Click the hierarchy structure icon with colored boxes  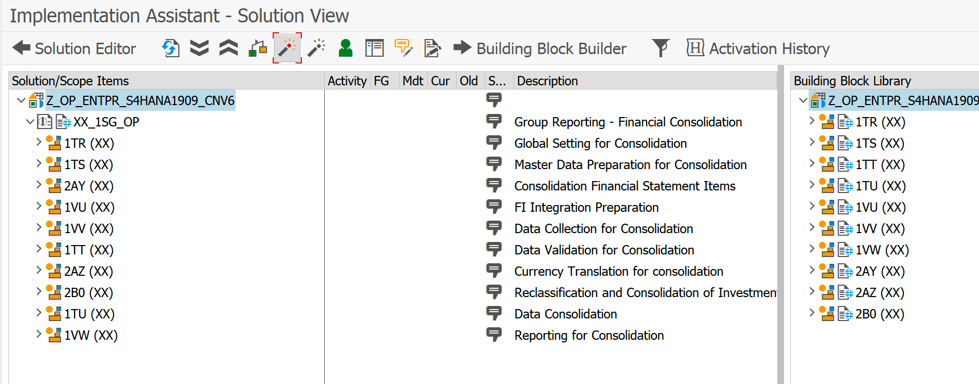click(x=258, y=48)
